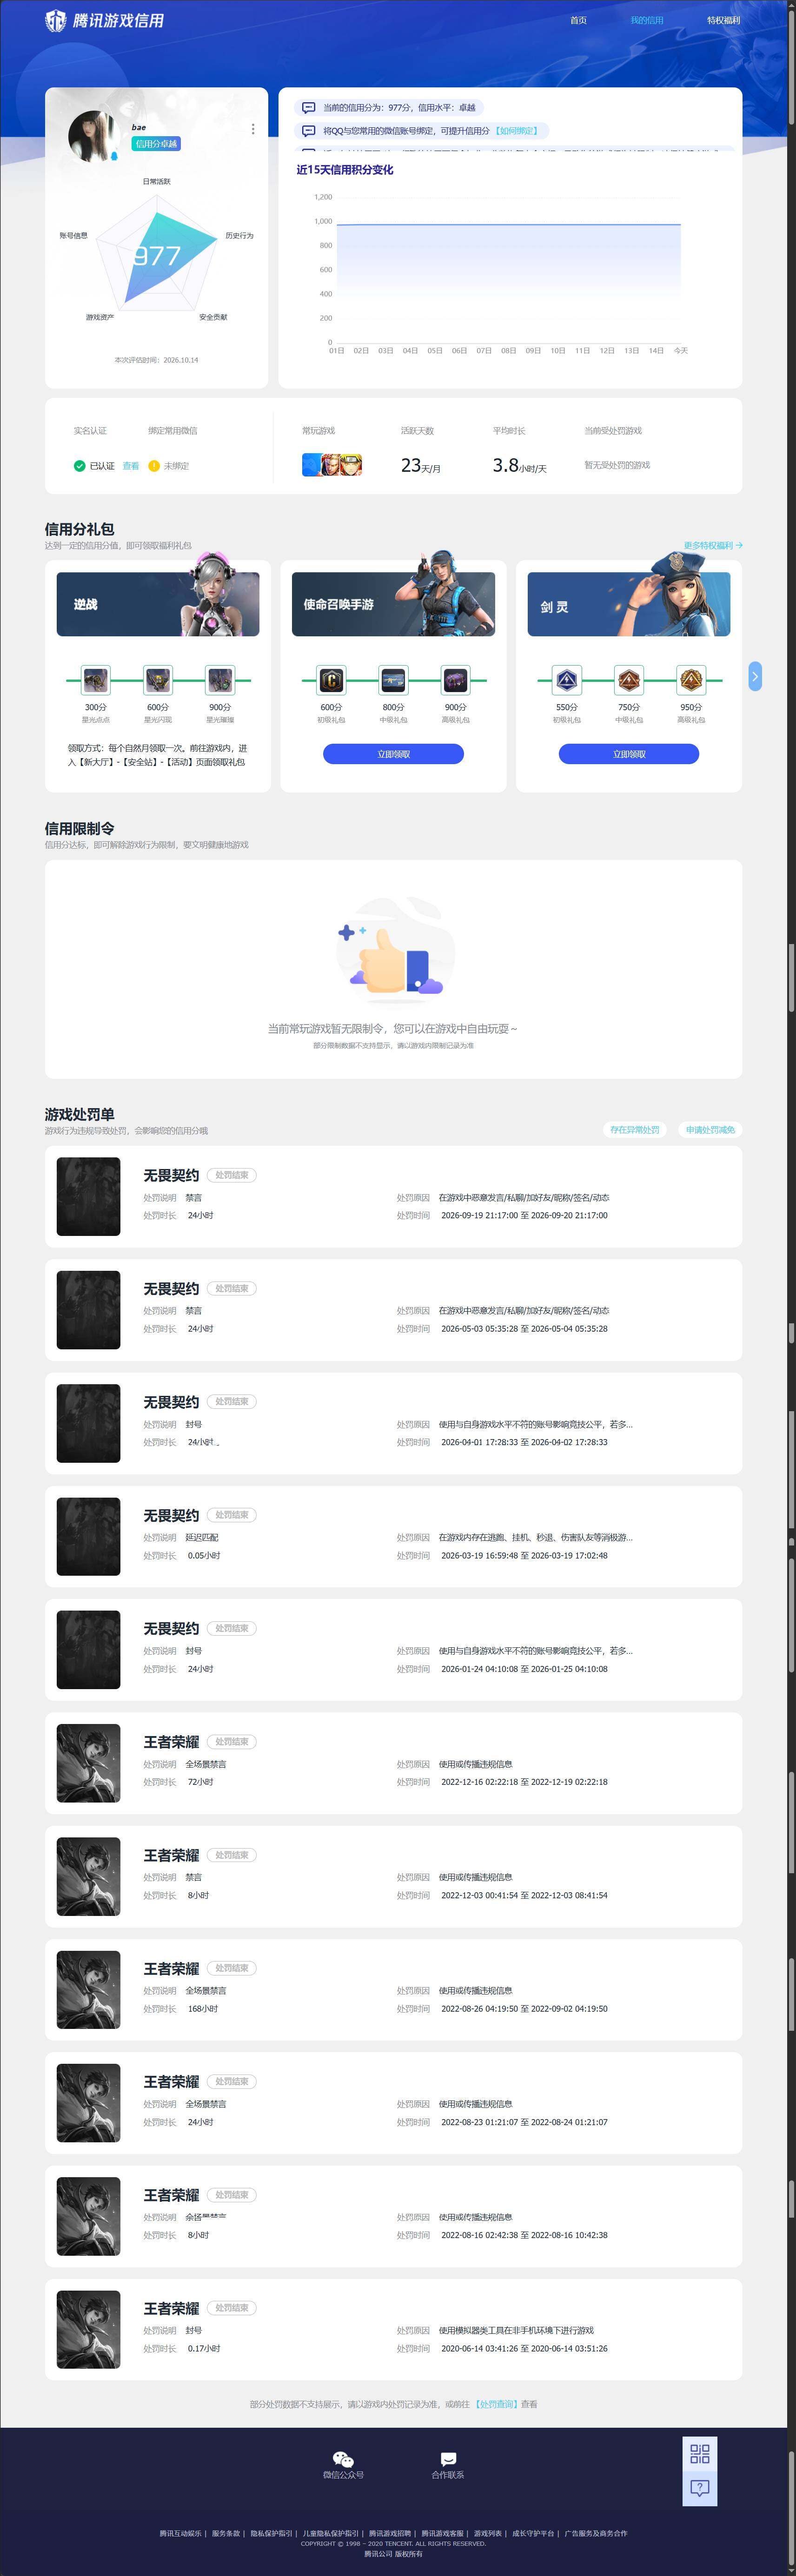Open the 特权福利 nav tab
Image resolution: width=796 pixels, height=2576 pixels.
[724, 20]
